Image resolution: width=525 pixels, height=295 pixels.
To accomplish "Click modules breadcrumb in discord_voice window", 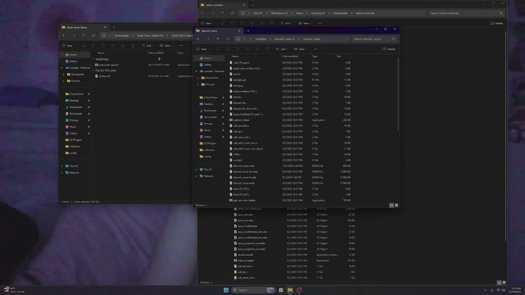I will 261,39.
